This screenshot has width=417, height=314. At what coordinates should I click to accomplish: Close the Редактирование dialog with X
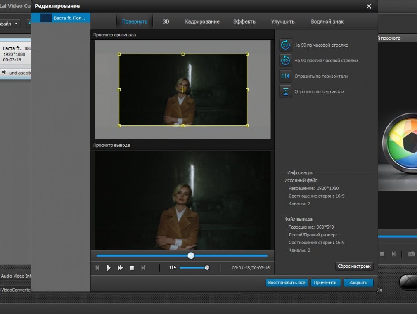pyautogui.click(x=369, y=6)
